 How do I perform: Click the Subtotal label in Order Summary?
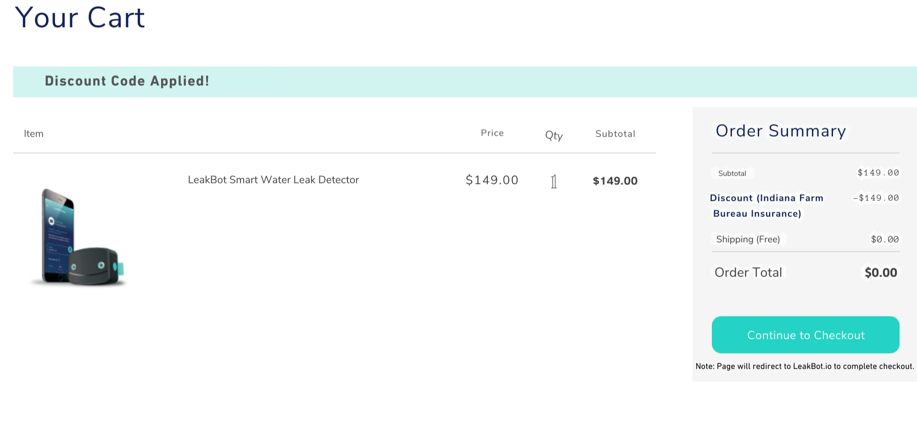(732, 173)
